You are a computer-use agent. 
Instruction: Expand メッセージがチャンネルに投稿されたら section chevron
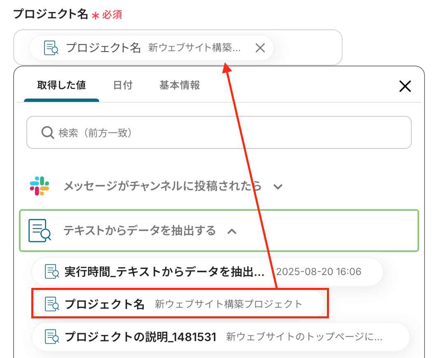pyautogui.click(x=278, y=186)
